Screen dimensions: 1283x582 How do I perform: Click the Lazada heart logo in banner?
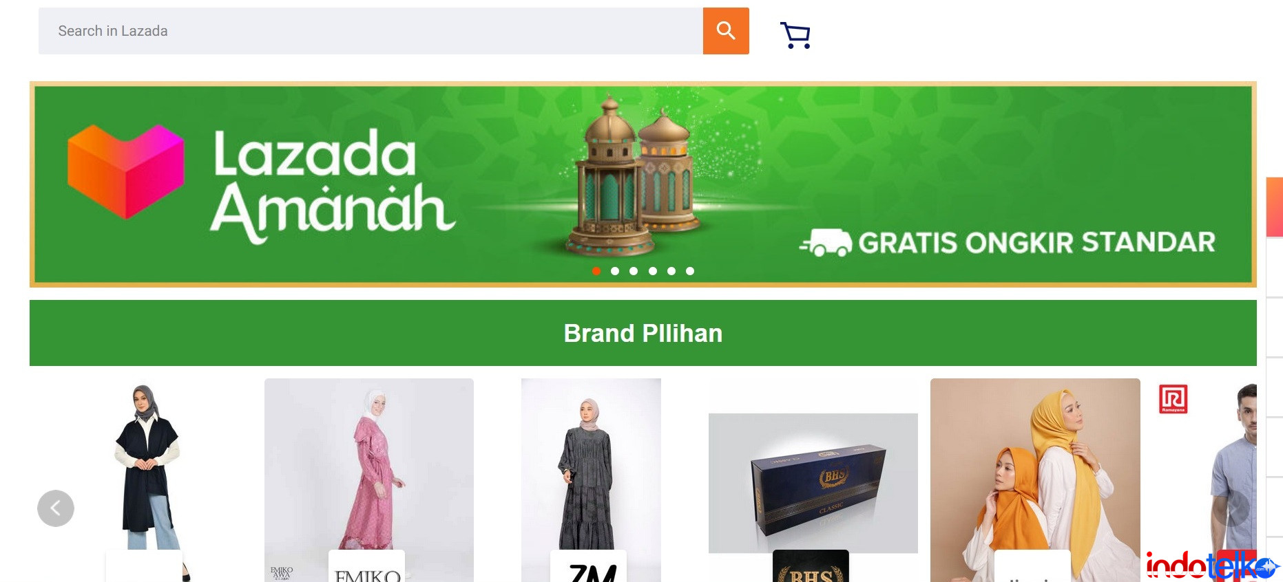pos(126,171)
